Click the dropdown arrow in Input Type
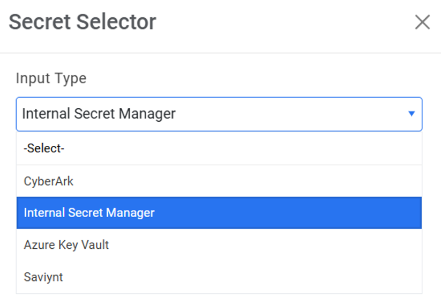Viewport: 441px width, 304px height. (x=412, y=114)
